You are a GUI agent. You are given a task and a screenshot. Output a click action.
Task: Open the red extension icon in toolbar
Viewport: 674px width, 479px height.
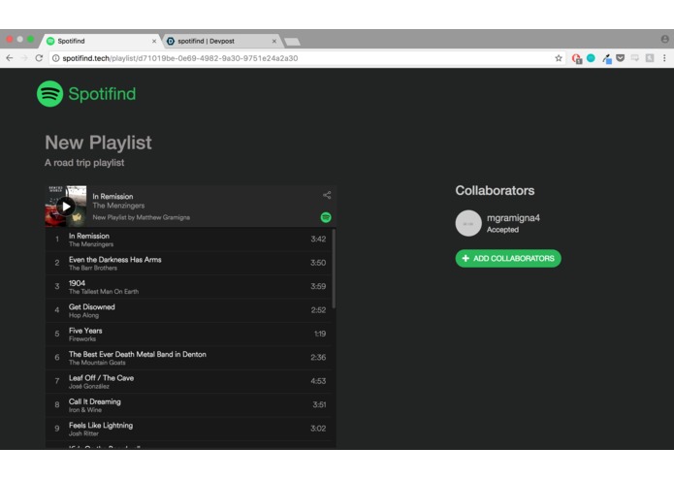pos(576,58)
